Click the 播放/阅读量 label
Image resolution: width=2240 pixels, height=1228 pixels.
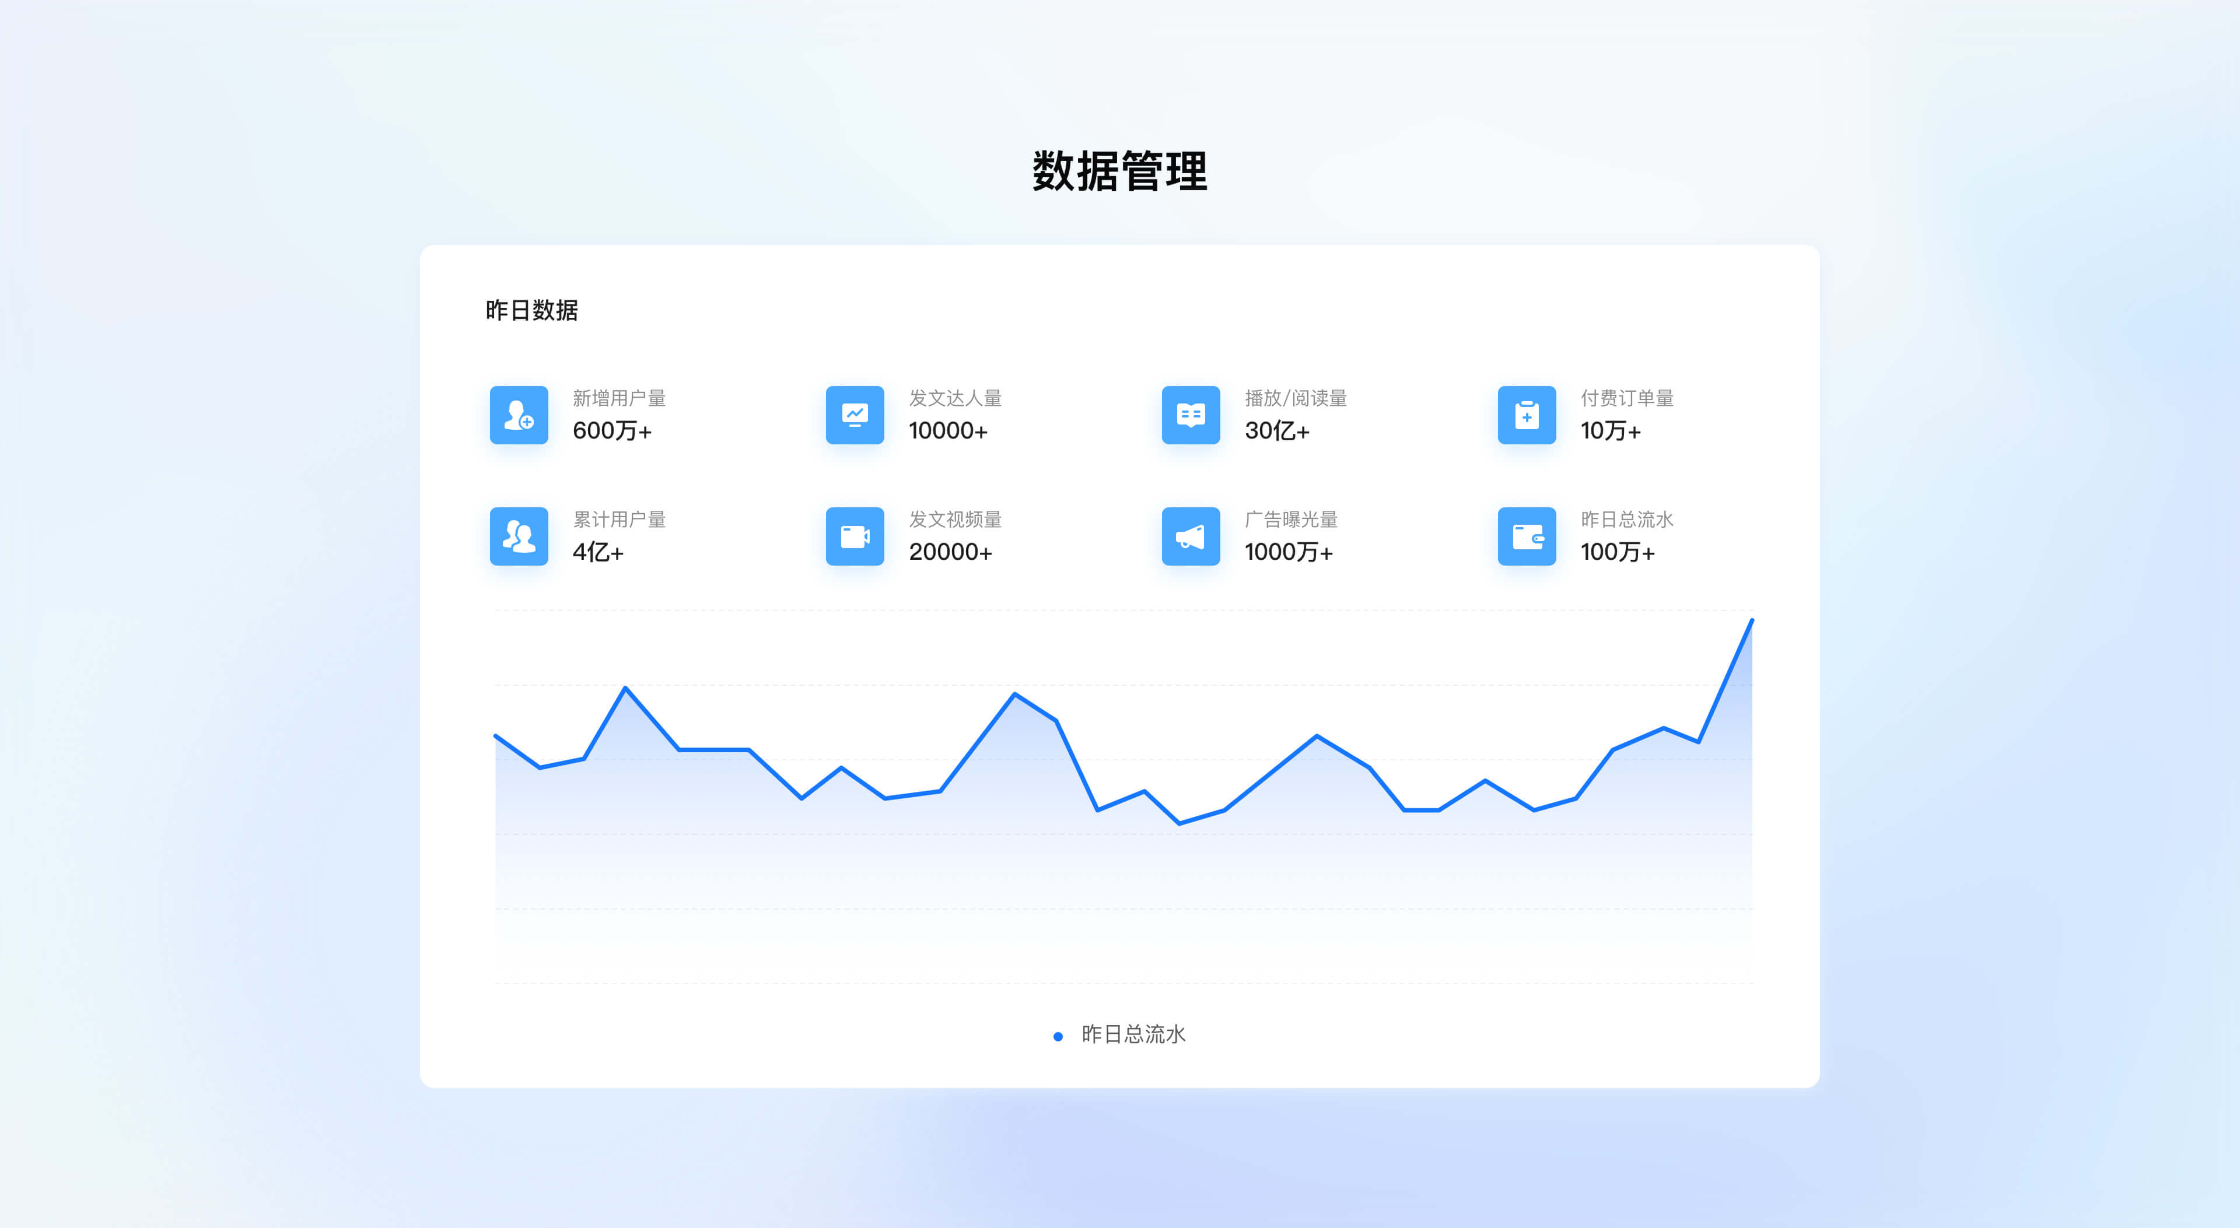[x=1296, y=398]
